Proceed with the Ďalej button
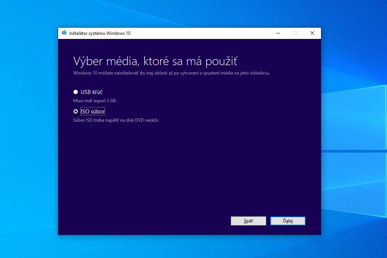 (288, 221)
